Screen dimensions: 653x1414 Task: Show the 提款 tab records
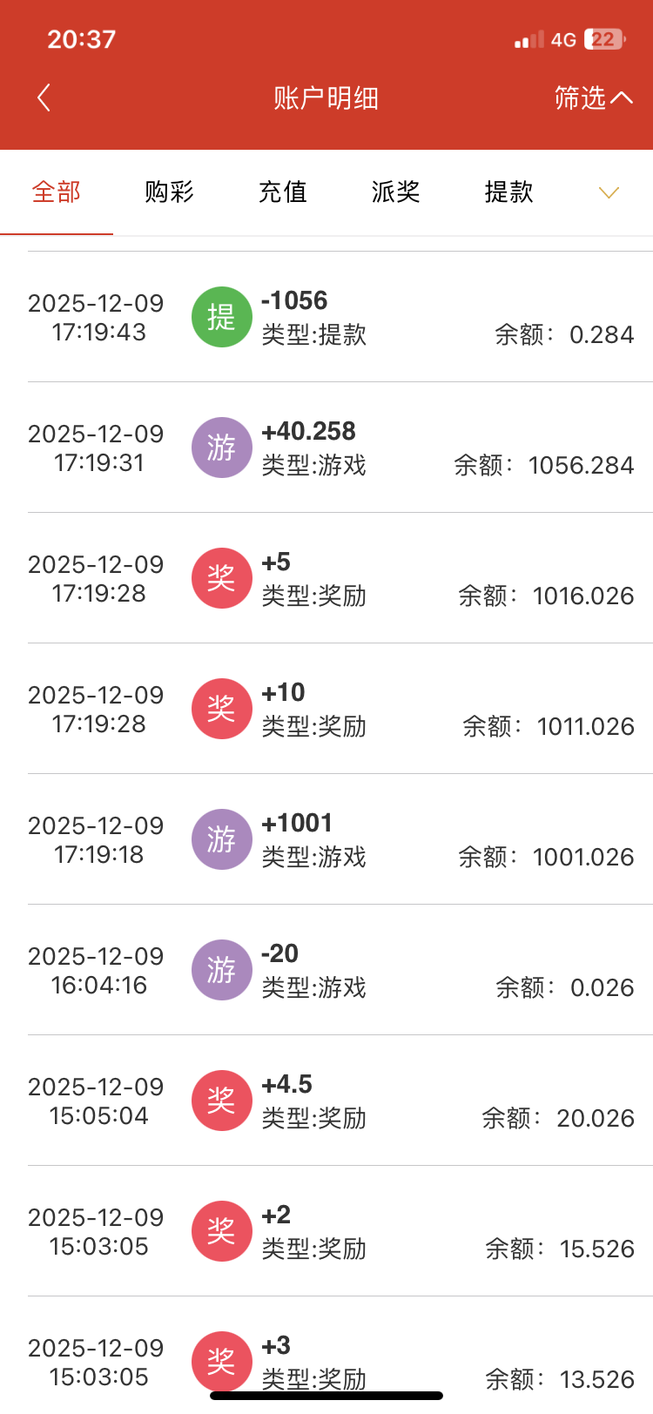coord(508,192)
